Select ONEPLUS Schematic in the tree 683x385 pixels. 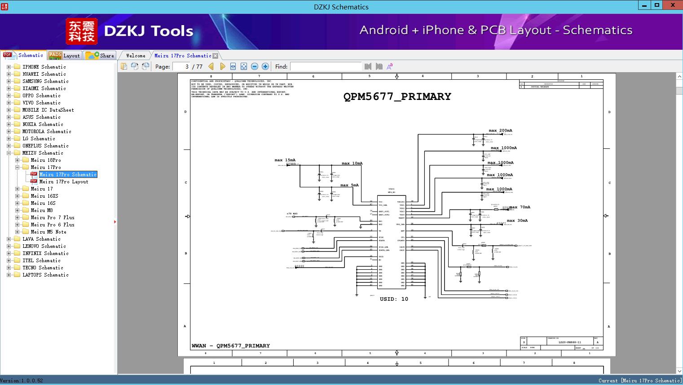point(45,146)
